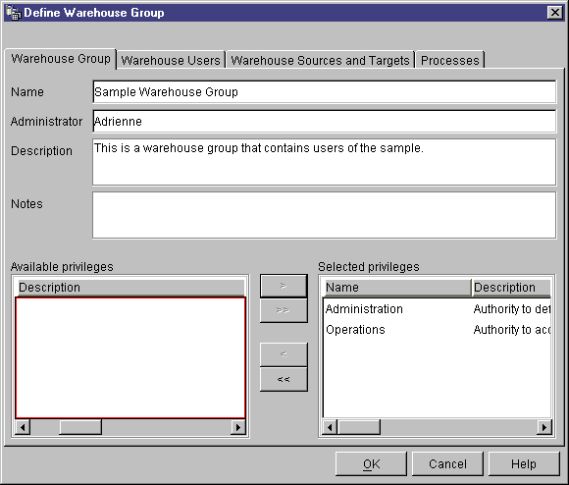Click the add all privileges (>>) button

pos(284,310)
